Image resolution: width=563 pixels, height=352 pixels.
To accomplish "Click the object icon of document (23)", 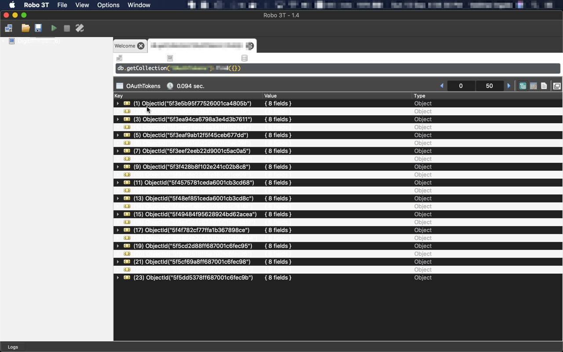I will pos(127,278).
